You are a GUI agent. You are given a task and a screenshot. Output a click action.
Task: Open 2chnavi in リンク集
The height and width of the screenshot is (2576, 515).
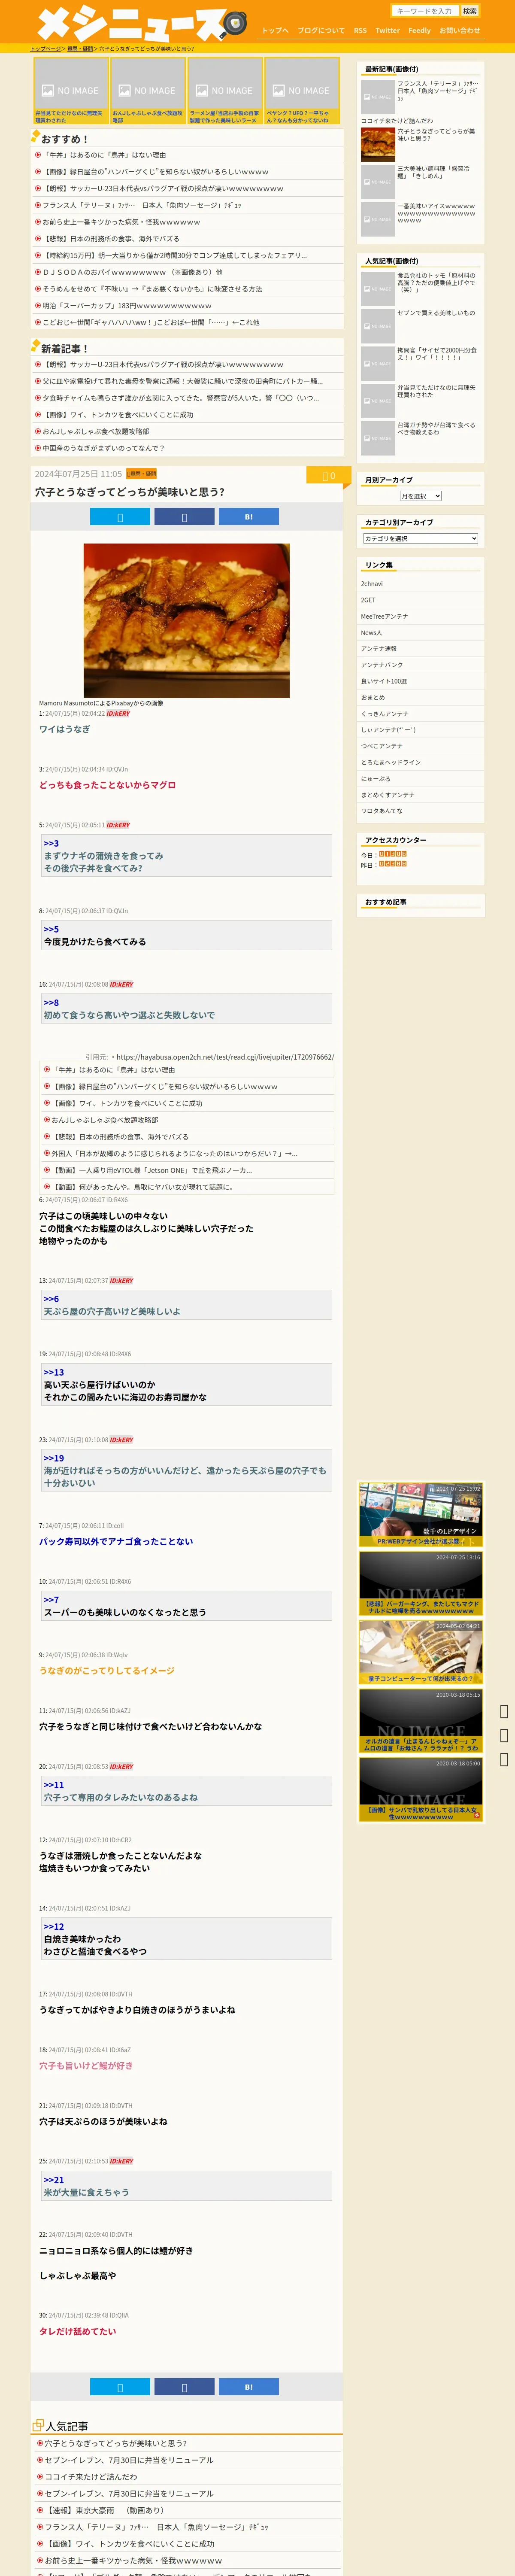point(372,584)
